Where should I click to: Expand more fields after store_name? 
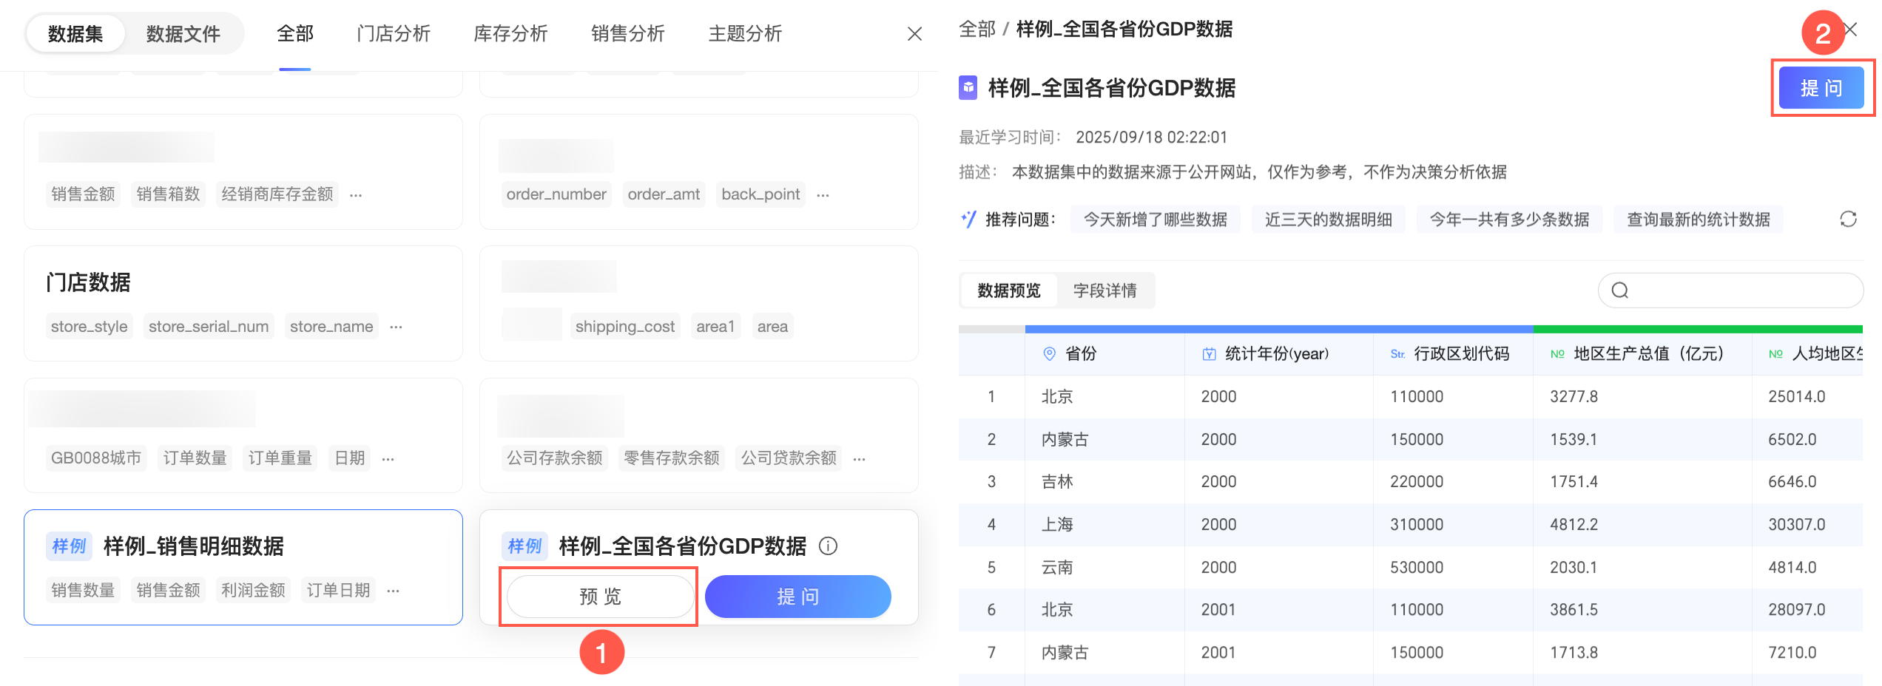(x=396, y=327)
